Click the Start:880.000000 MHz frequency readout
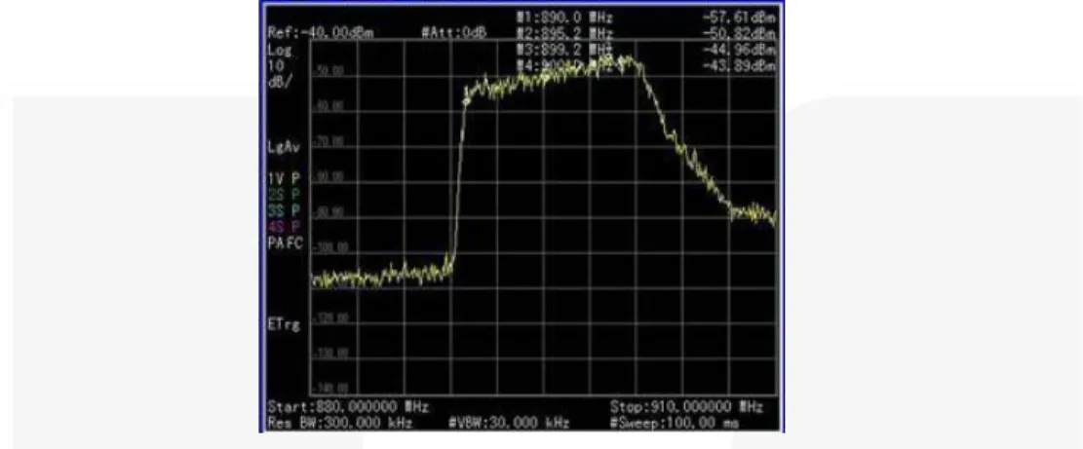This screenshot has height=449, width=1083. coord(347,407)
